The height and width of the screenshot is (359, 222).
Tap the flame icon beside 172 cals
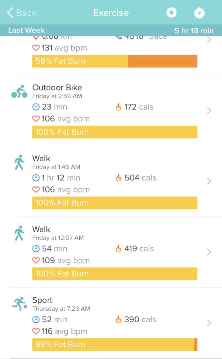click(x=118, y=107)
